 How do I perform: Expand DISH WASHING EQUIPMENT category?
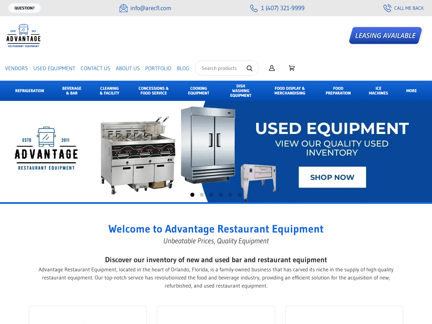point(241,91)
